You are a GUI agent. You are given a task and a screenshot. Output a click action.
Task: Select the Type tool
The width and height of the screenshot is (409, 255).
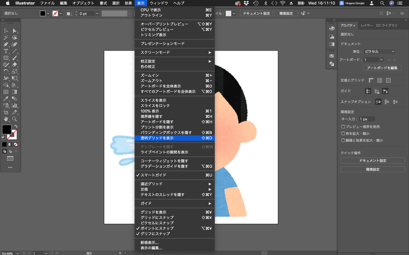pyautogui.click(x=6, y=51)
